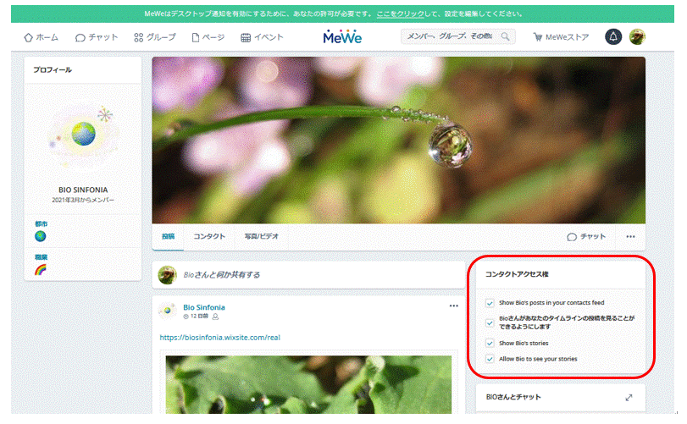
Task: Click the search magnifier icon
Action: [506, 36]
